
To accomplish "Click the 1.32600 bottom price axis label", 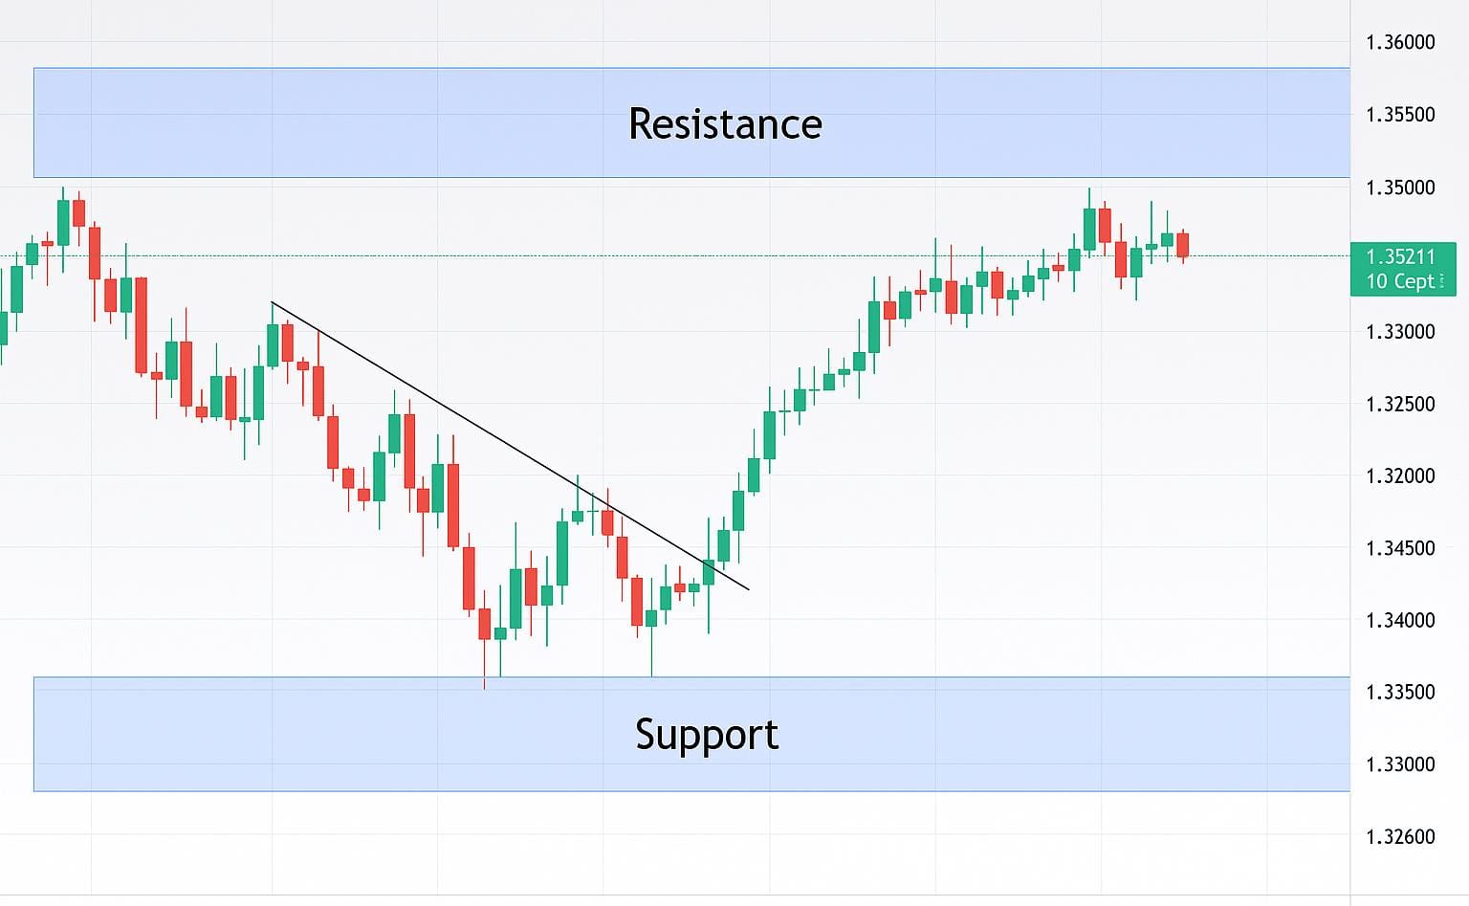I will tap(1400, 837).
